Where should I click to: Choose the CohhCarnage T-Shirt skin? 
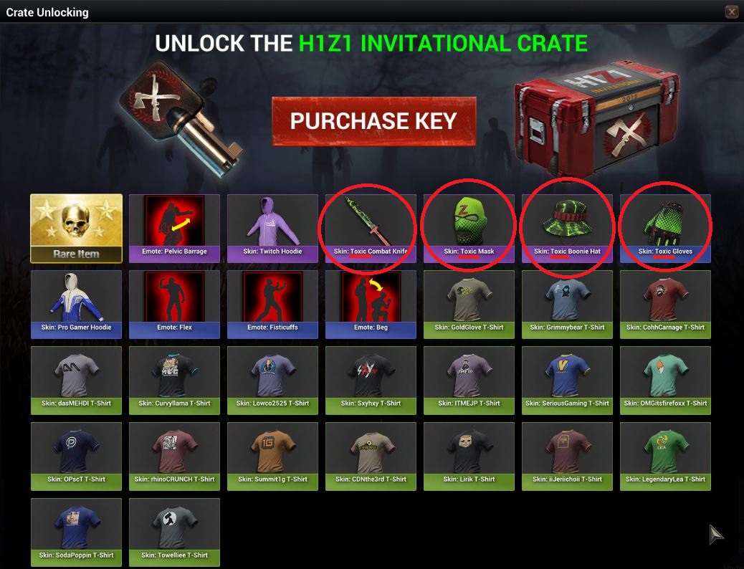[666, 304]
